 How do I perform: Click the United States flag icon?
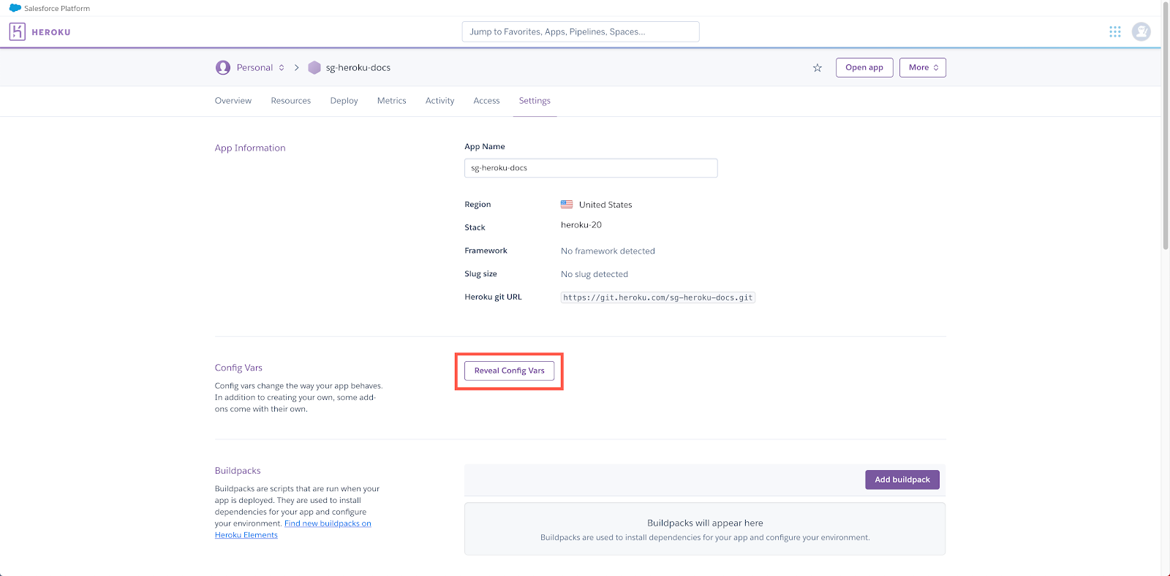(x=567, y=205)
